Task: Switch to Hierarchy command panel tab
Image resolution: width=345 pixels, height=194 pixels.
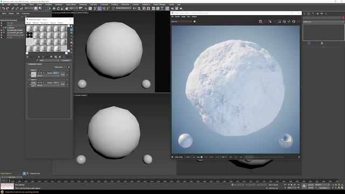Action: 313,13
